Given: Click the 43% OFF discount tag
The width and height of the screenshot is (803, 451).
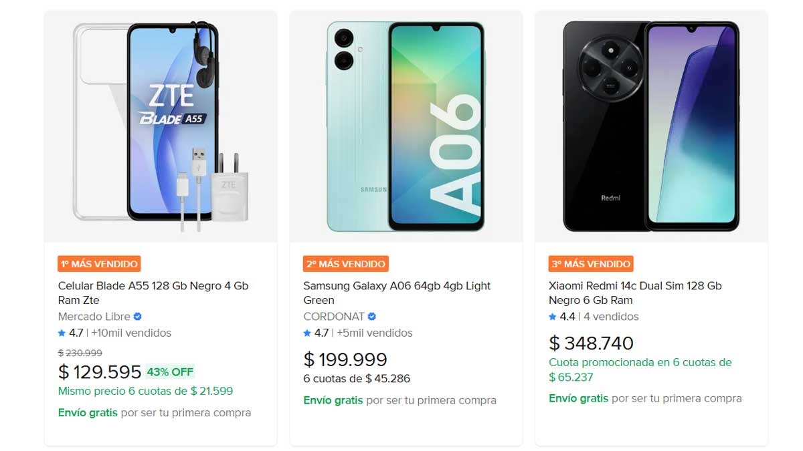Looking at the screenshot, I should (x=170, y=371).
